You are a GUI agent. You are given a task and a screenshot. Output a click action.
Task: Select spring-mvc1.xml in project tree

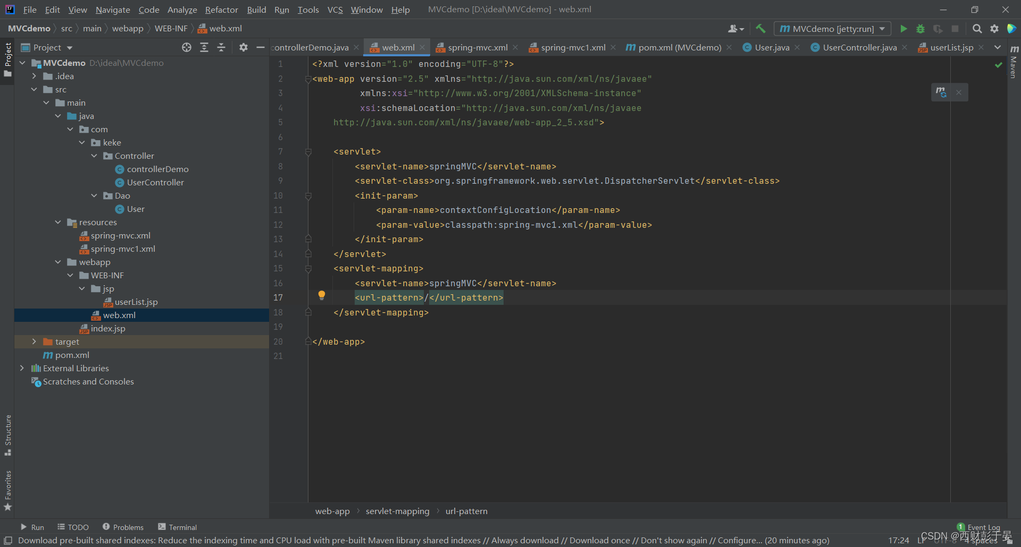click(x=123, y=249)
